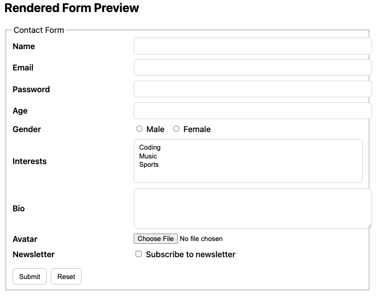Choose the Male radio button

point(139,129)
